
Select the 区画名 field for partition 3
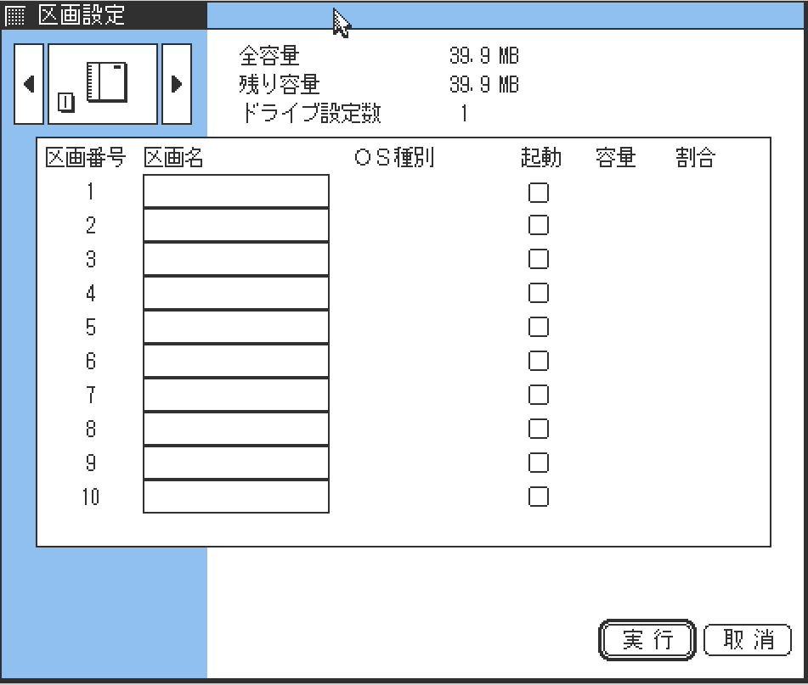click(x=236, y=259)
